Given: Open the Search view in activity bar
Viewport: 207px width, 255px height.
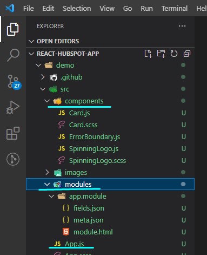Looking at the screenshot, I should point(13,55).
